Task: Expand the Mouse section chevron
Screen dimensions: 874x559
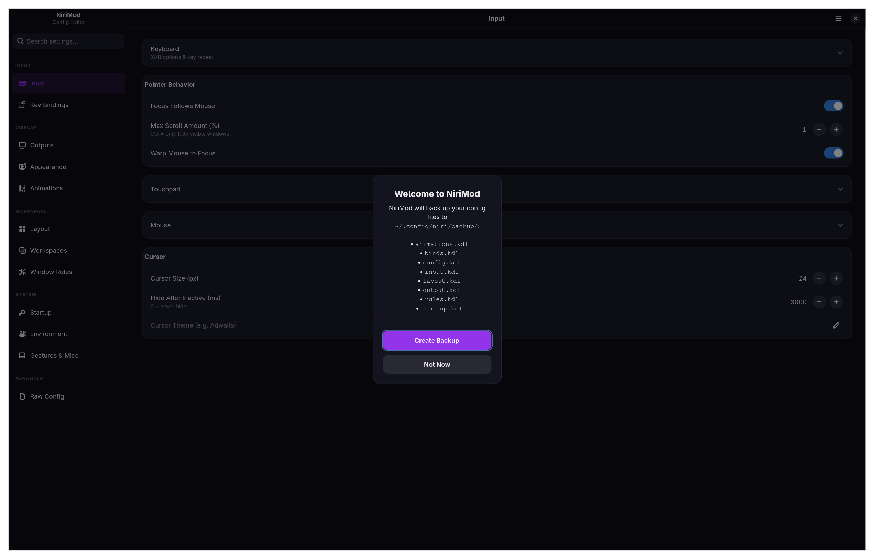Action: (x=839, y=225)
